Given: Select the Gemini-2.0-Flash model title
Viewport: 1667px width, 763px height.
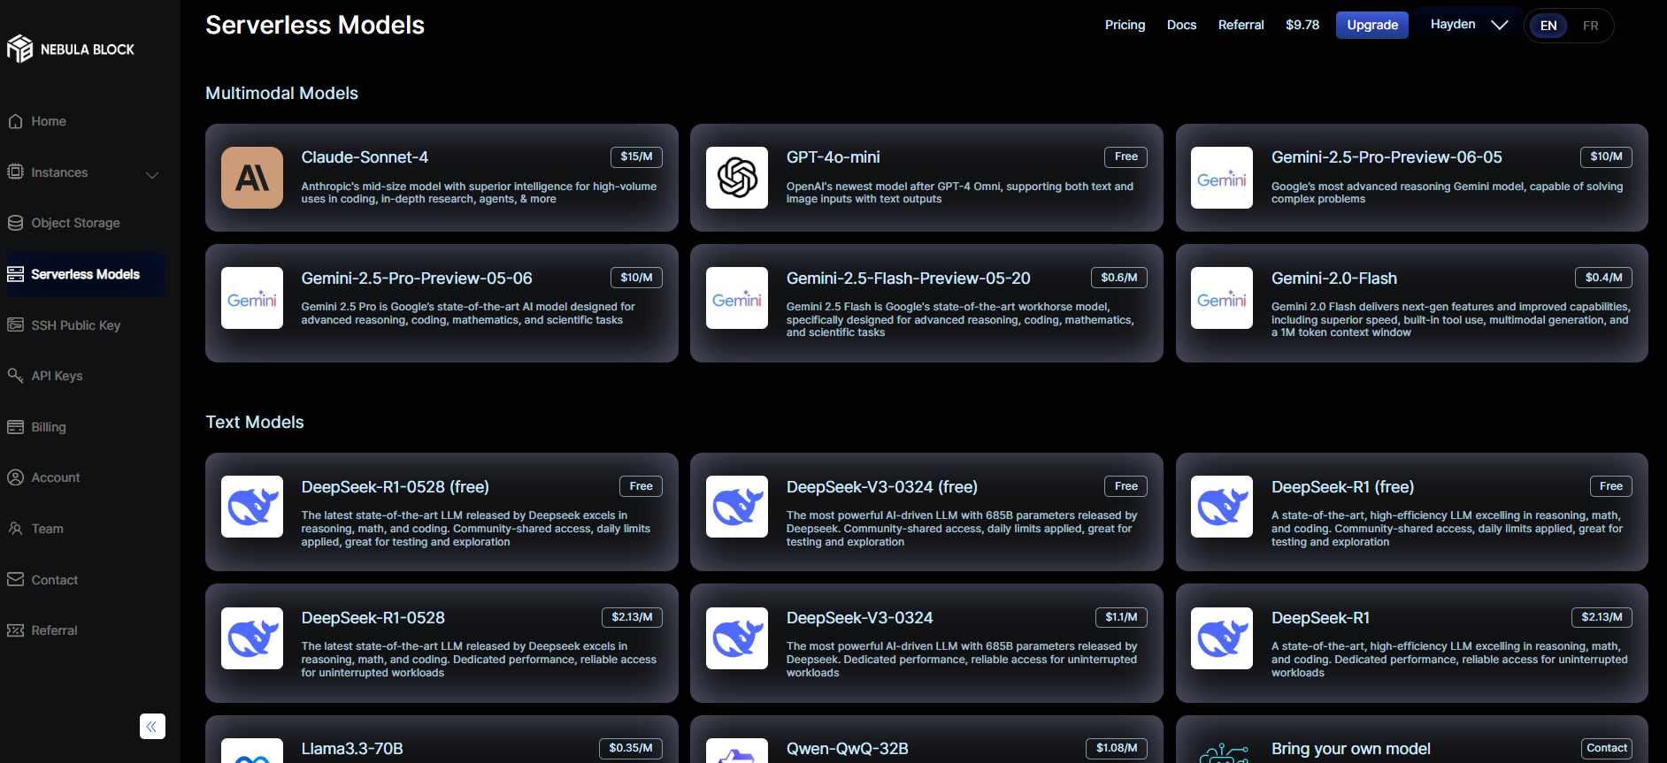Looking at the screenshot, I should tap(1334, 278).
